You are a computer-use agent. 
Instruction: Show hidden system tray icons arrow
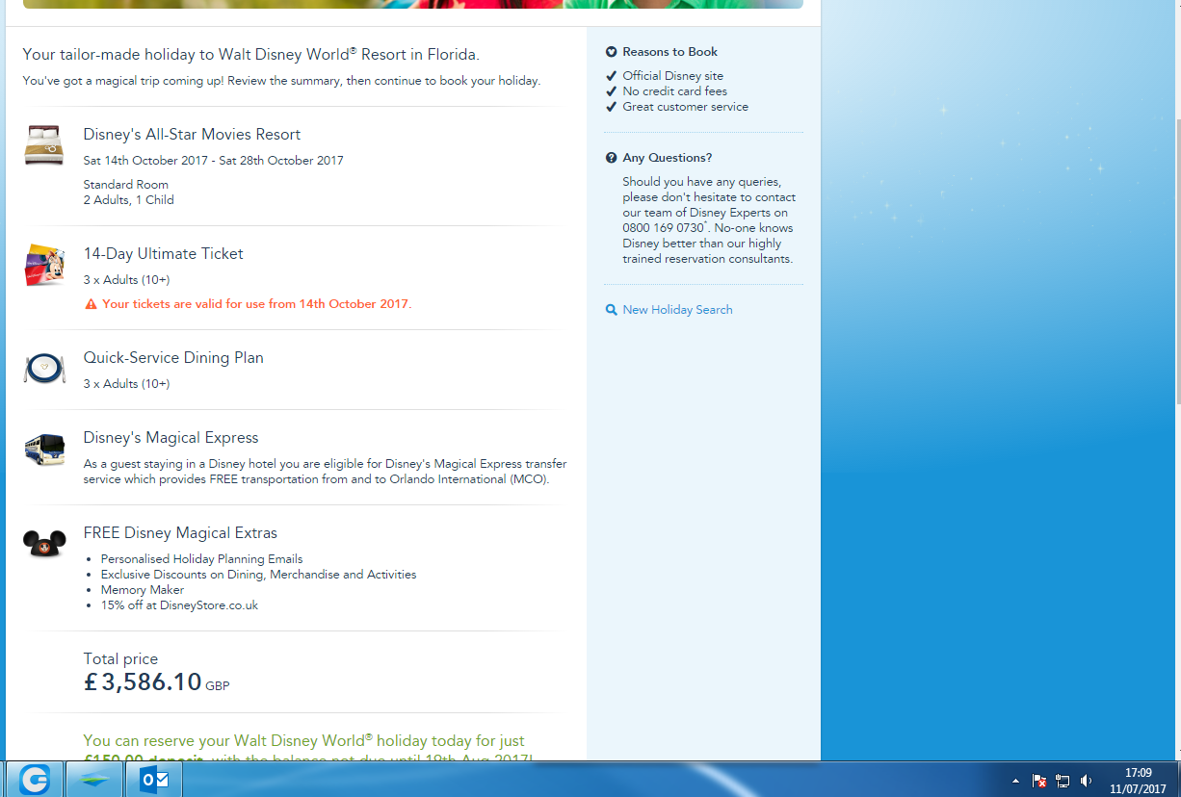coord(1015,781)
